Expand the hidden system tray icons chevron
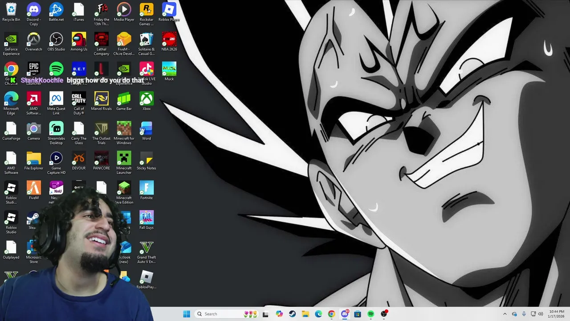Image resolution: width=570 pixels, height=321 pixels. pos(505,314)
